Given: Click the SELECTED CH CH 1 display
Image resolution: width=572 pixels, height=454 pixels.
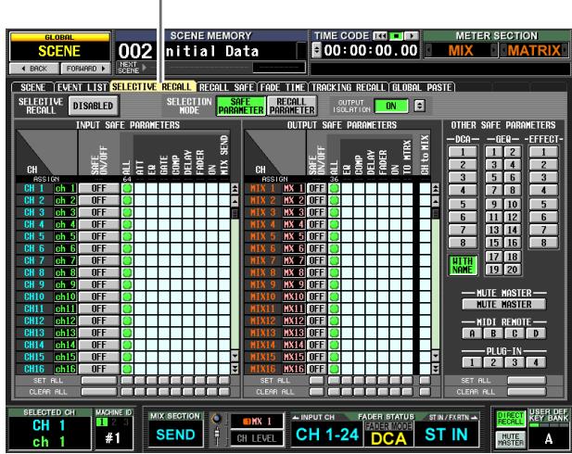Looking at the screenshot, I should 50,433.
